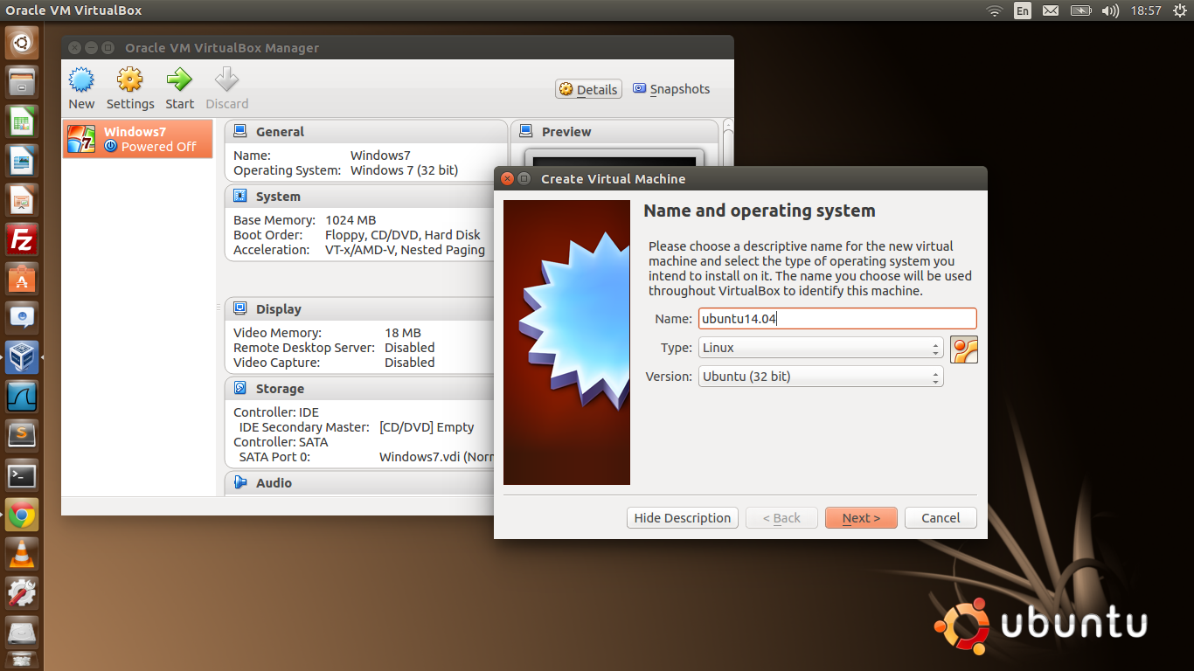Image resolution: width=1194 pixels, height=671 pixels.
Task: Open the Type dropdown showing Linux
Action: coord(819,348)
